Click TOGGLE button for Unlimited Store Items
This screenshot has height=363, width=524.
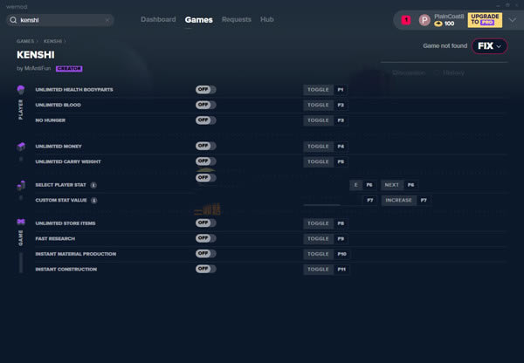318,223
